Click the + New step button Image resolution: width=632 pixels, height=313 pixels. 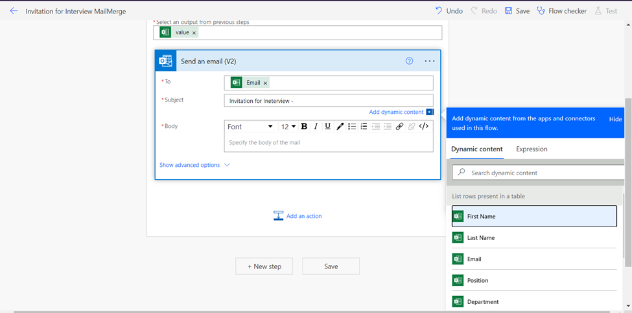(x=264, y=266)
